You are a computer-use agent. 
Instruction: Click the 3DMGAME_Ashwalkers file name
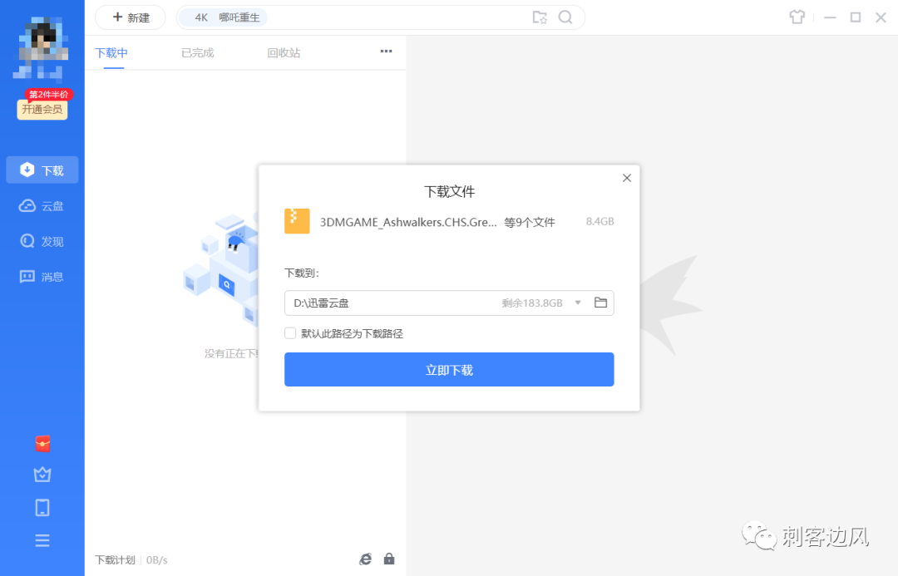(x=408, y=222)
